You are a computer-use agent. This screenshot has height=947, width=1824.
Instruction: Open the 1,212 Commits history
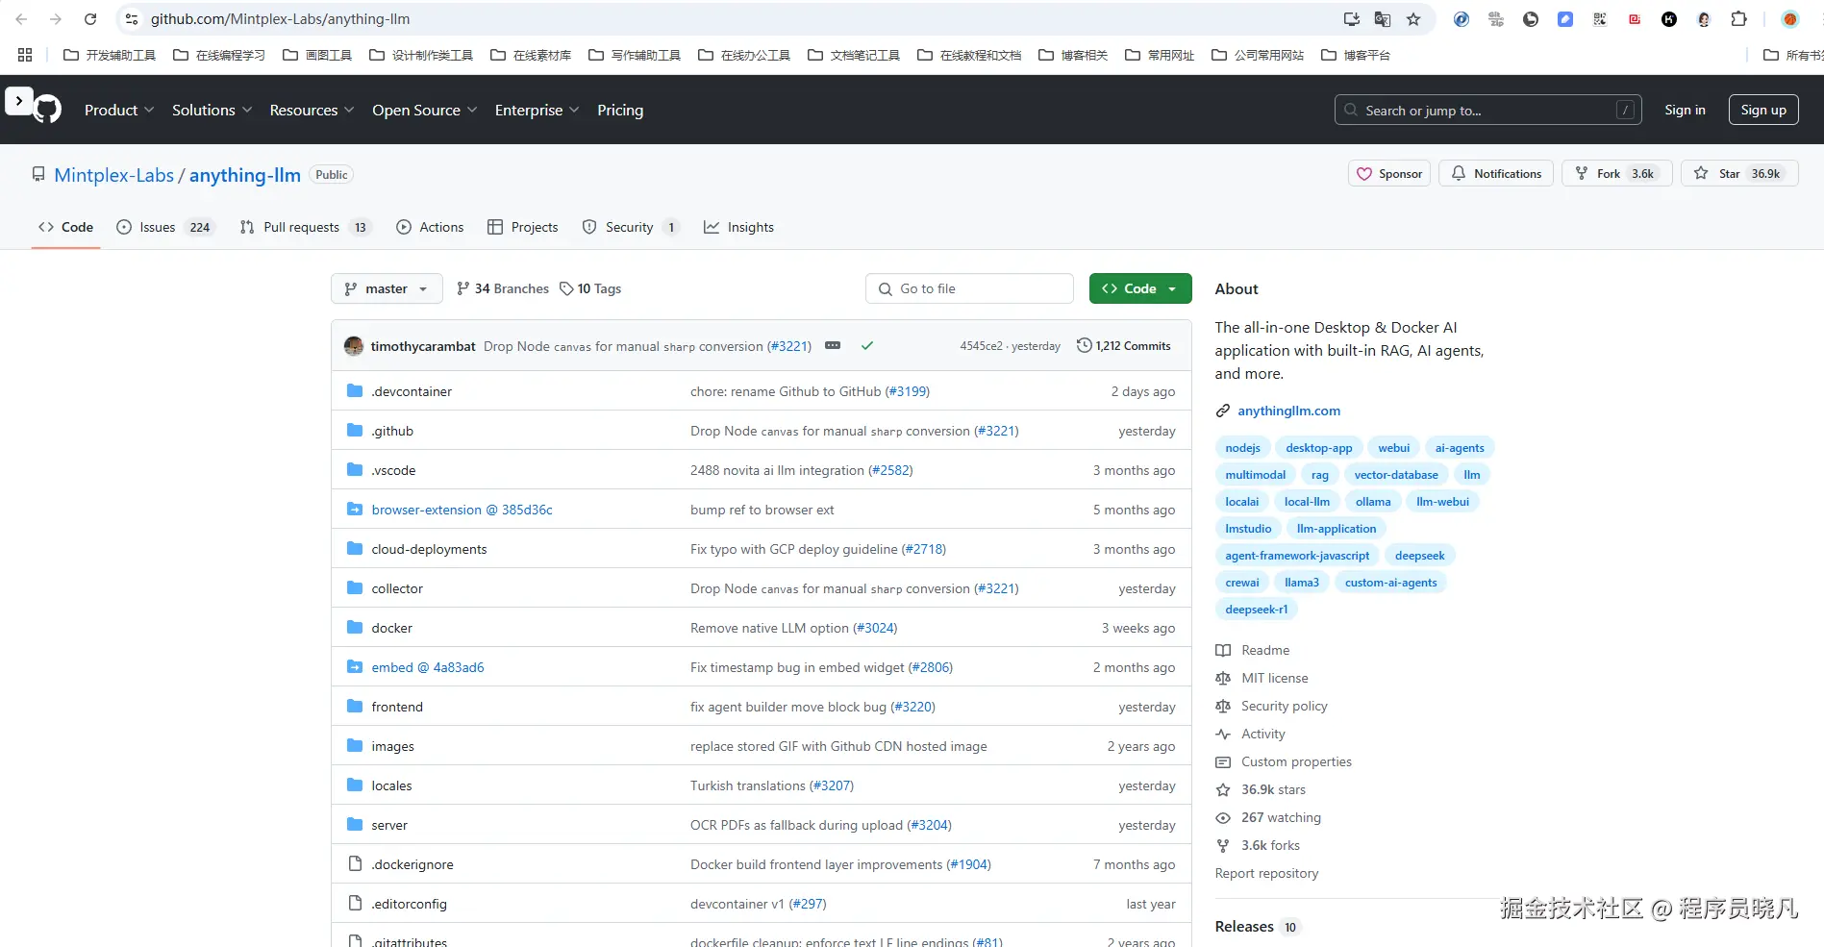(x=1124, y=346)
